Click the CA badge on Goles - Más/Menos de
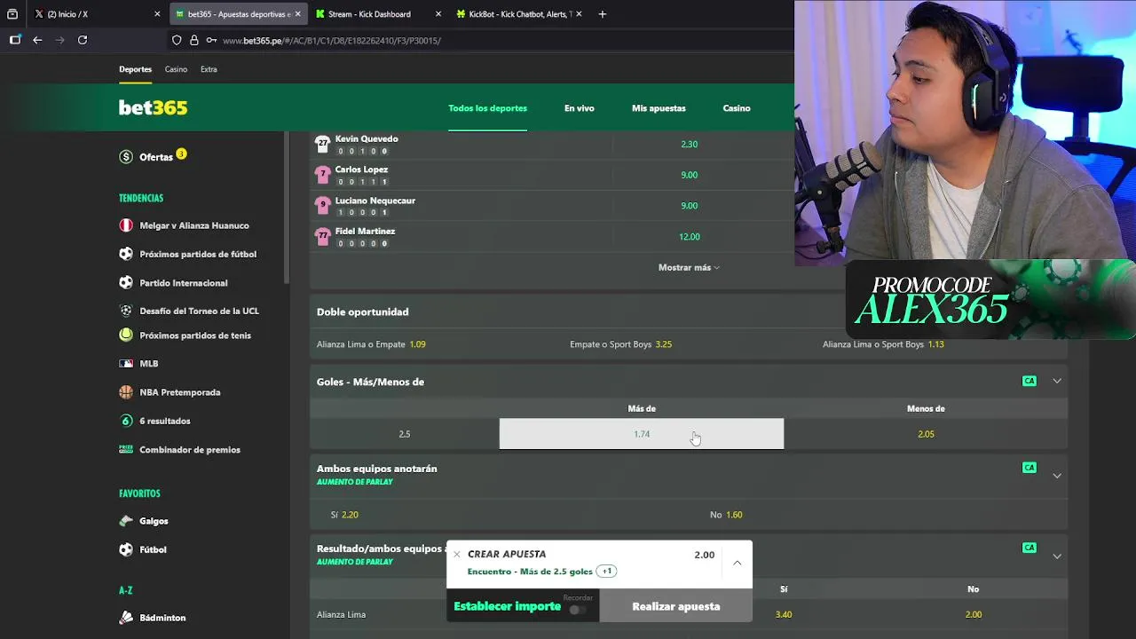This screenshot has height=639, width=1136. point(1029,381)
